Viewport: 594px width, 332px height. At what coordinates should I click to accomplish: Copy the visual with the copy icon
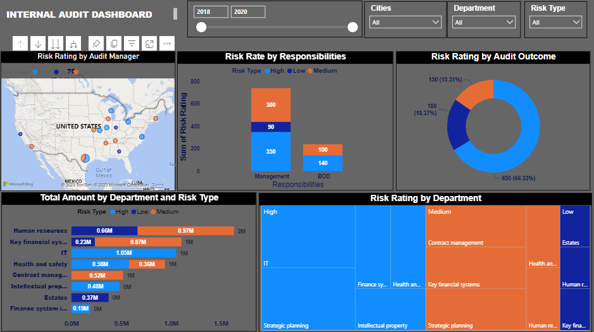114,44
